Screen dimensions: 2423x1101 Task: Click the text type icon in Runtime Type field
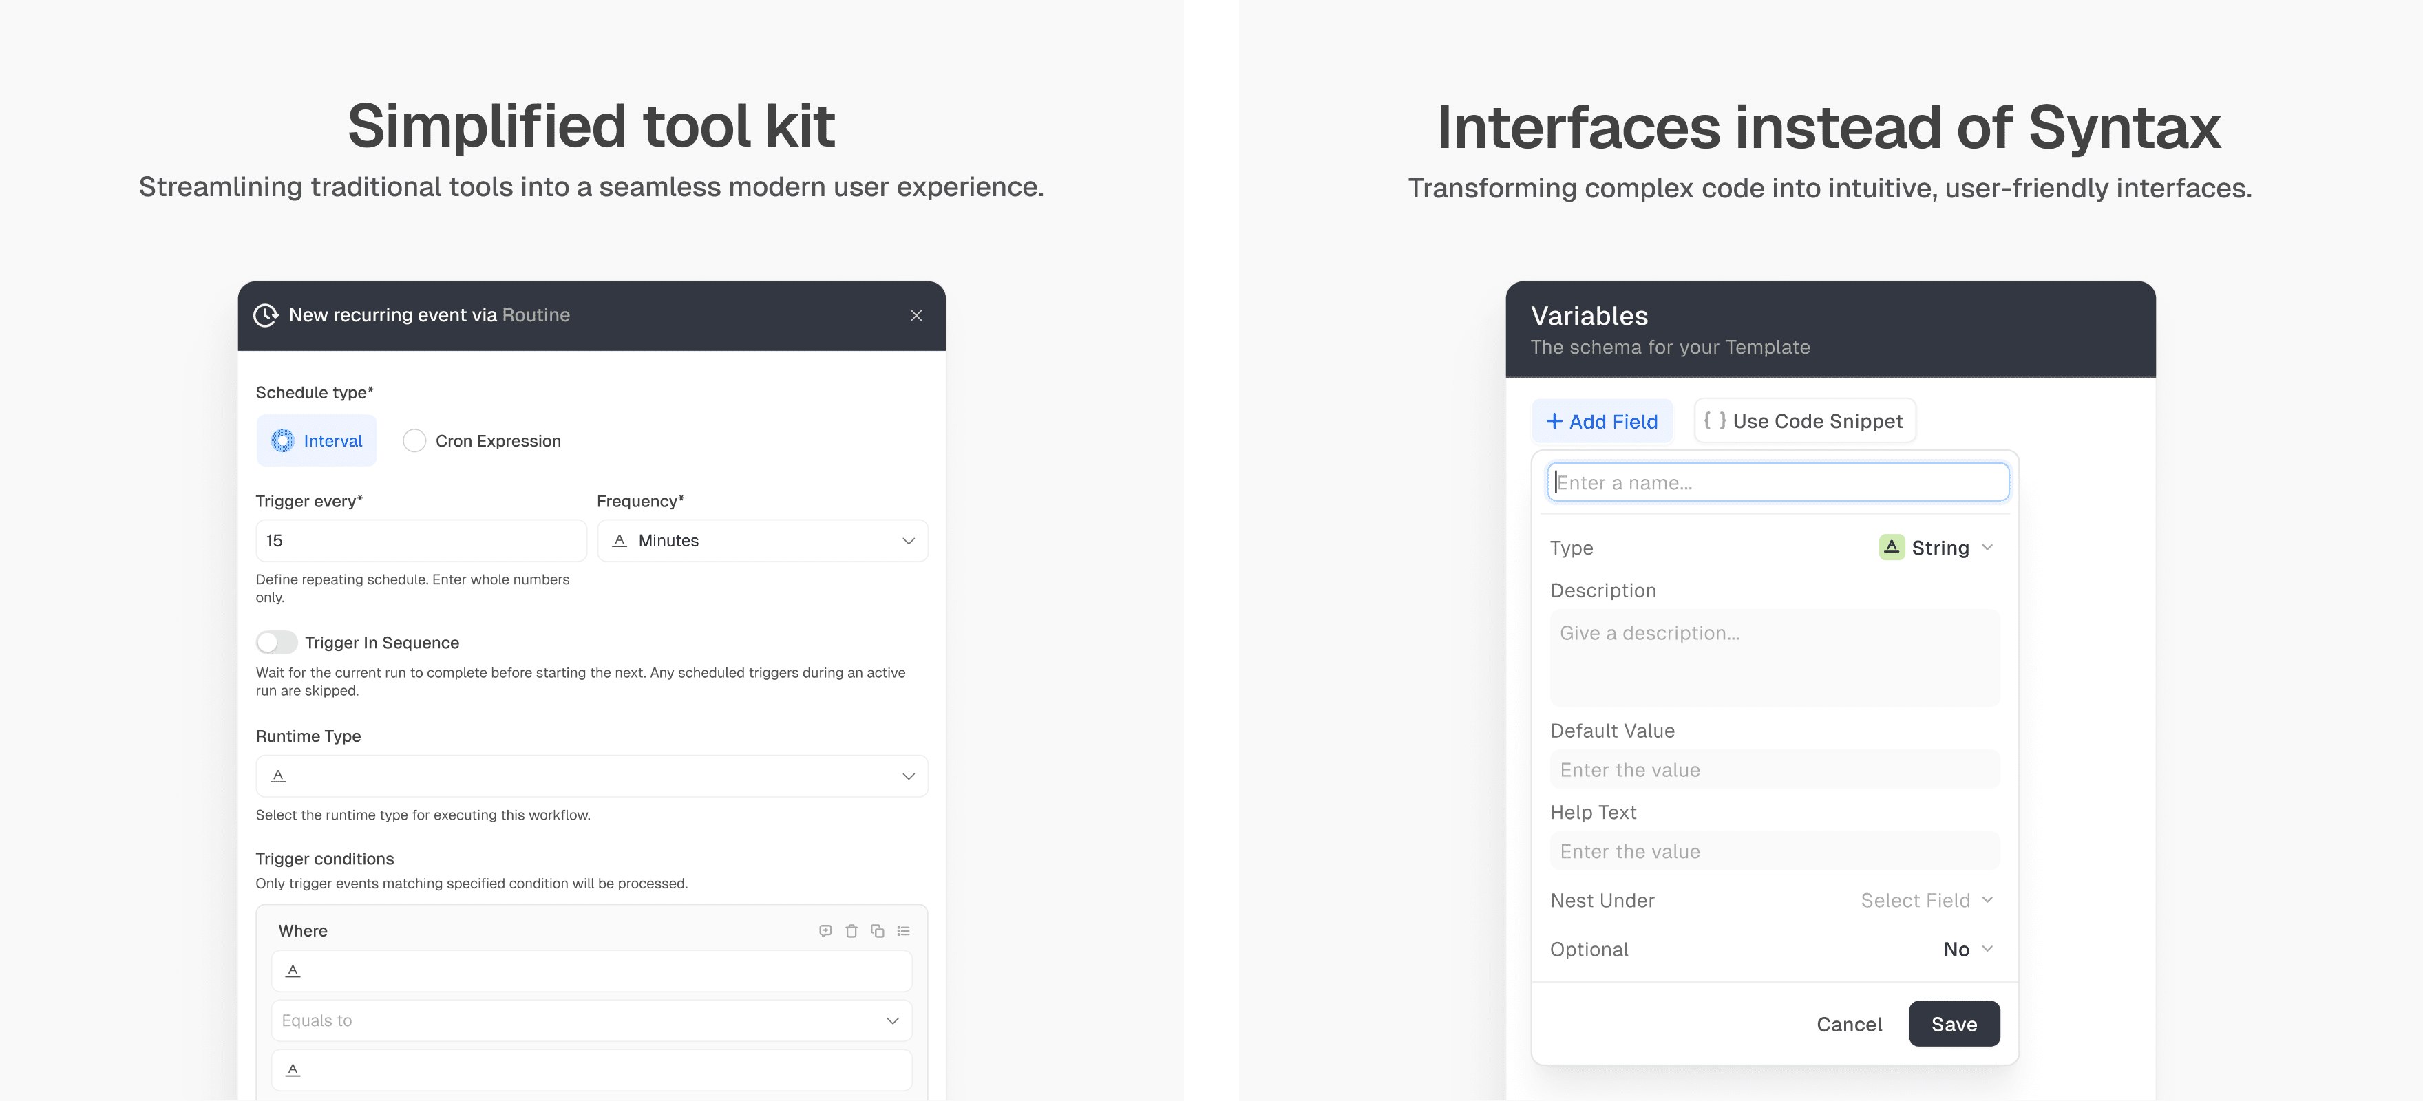(x=278, y=776)
